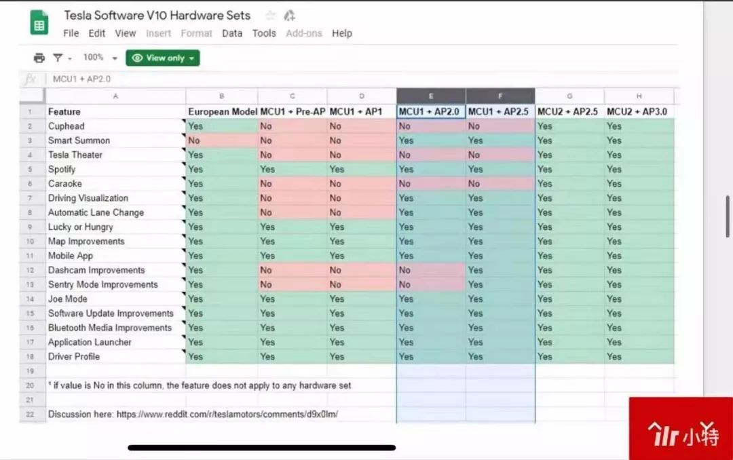Open the File menu
The image size is (733, 460).
click(x=71, y=33)
